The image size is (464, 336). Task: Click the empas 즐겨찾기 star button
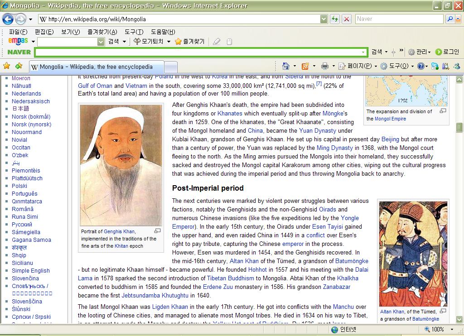click(x=190, y=41)
